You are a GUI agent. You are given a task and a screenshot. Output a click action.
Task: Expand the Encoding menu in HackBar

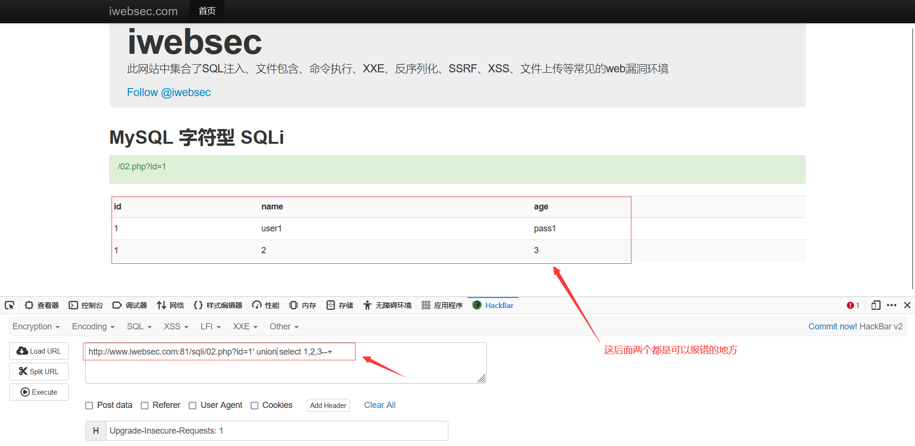(92, 327)
